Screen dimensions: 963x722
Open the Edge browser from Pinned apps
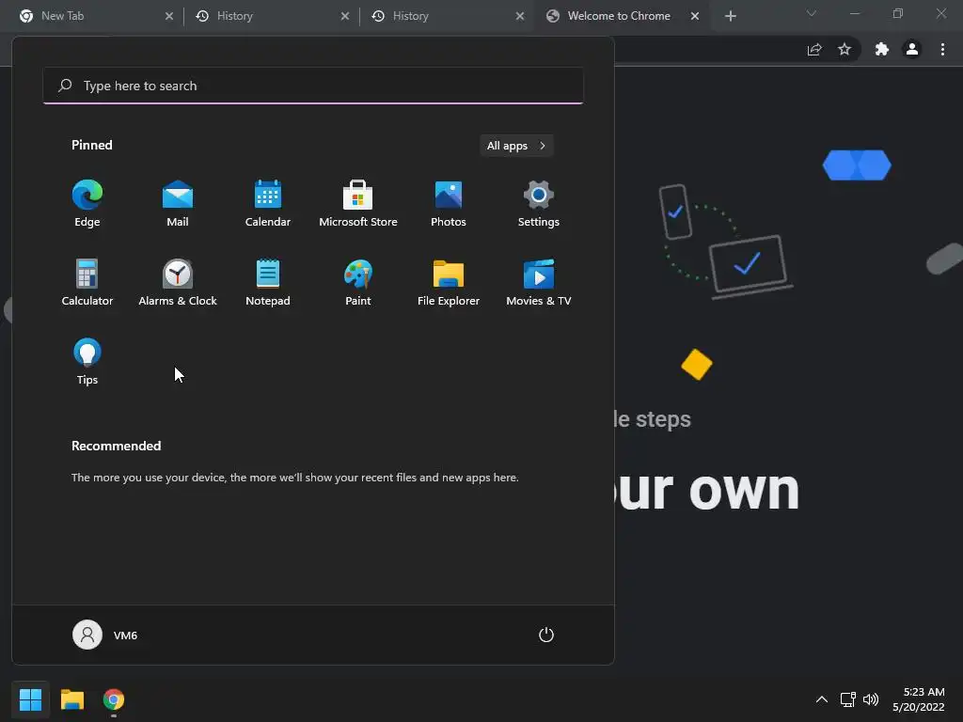pos(87,204)
